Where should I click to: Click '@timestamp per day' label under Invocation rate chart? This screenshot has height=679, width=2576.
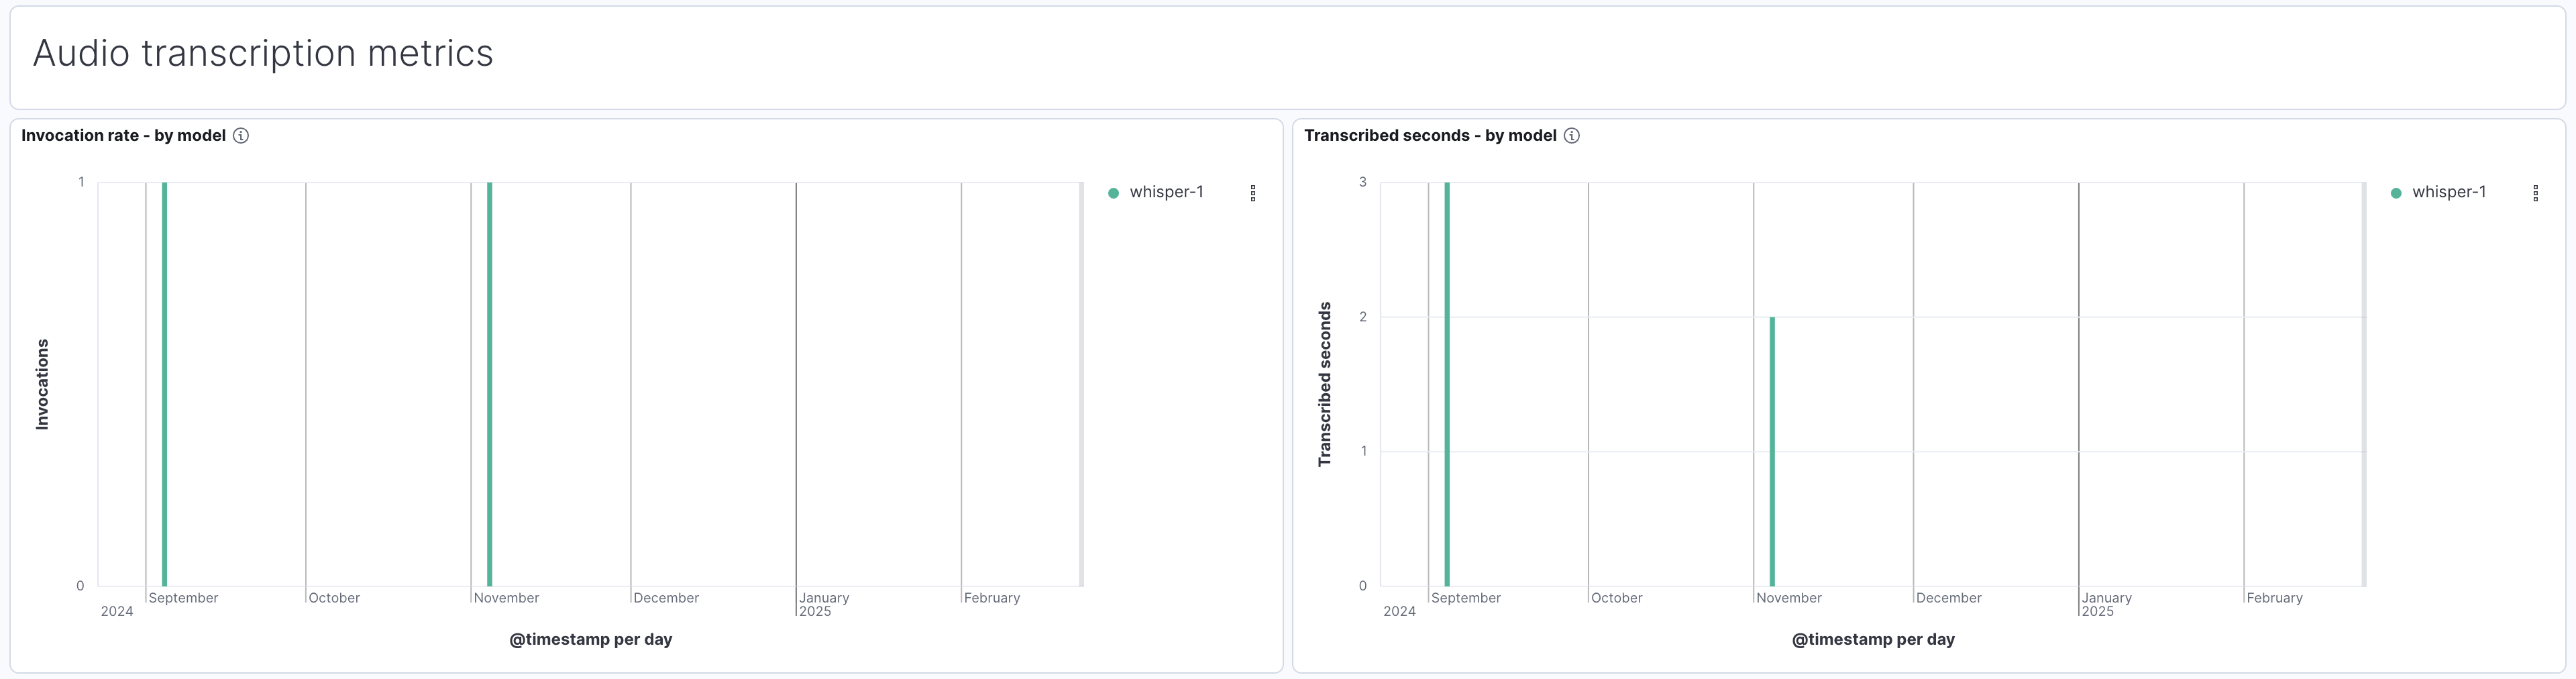pyautogui.click(x=590, y=639)
